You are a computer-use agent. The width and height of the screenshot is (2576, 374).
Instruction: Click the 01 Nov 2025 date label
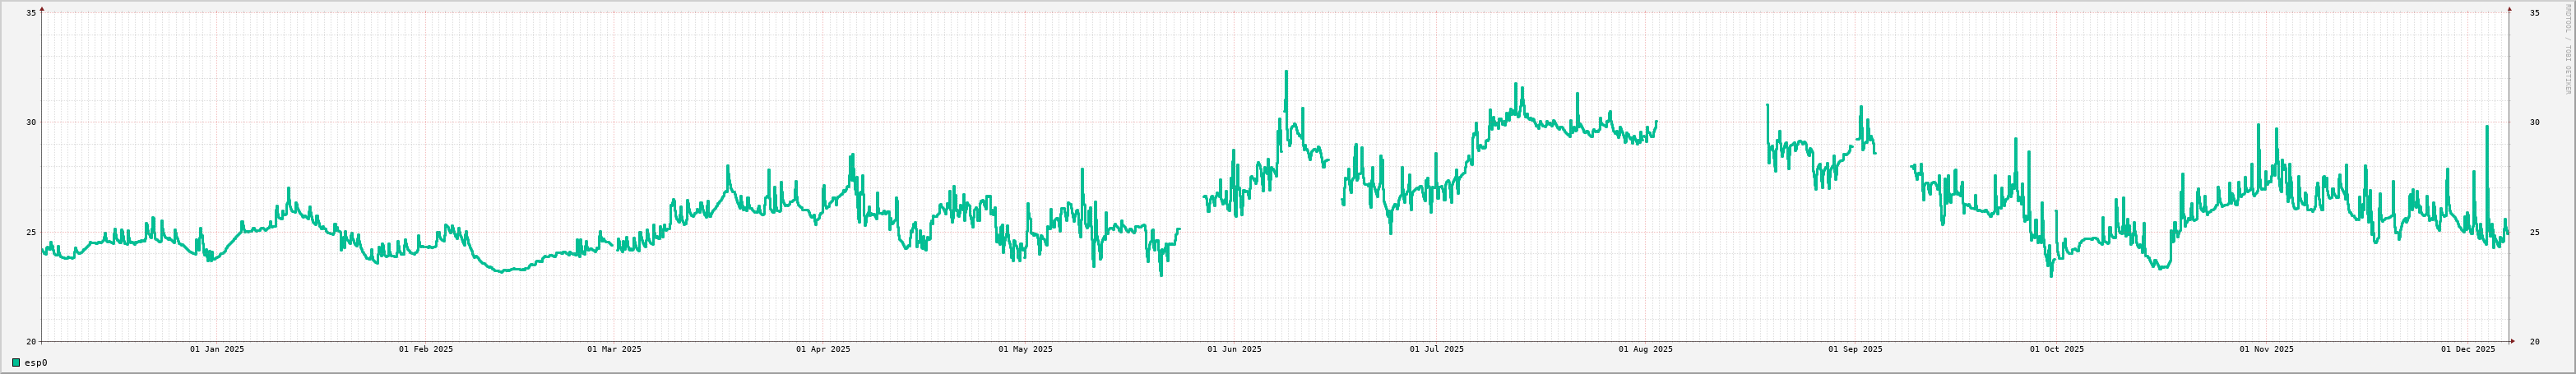2266,349
